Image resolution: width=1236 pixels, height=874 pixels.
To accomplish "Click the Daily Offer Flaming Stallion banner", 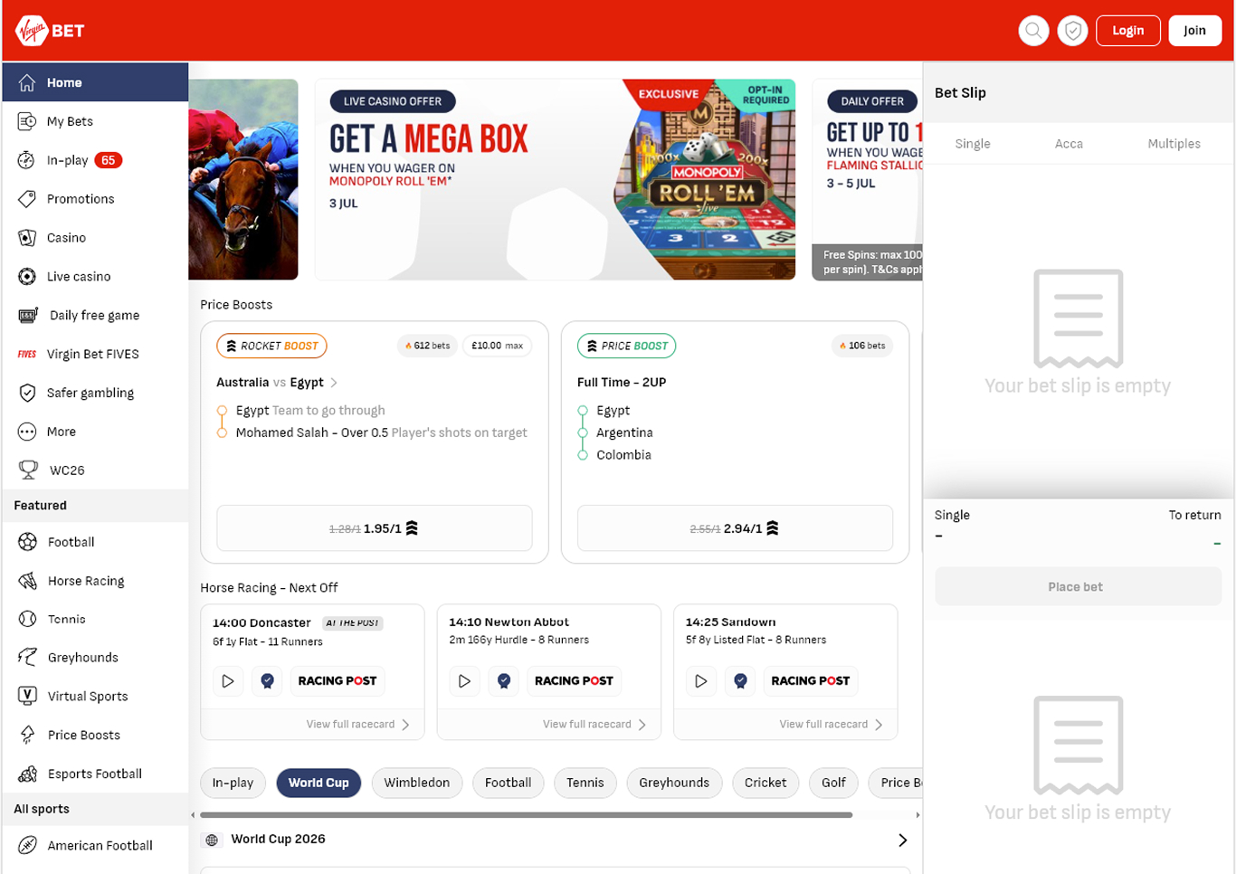I will 868,179.
